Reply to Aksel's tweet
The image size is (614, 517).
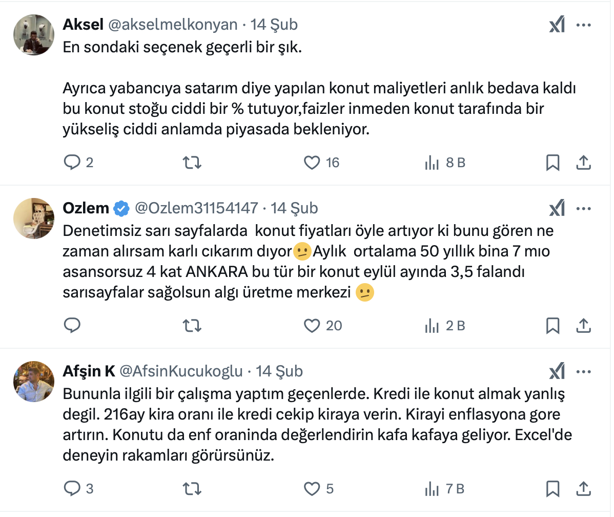72,163
